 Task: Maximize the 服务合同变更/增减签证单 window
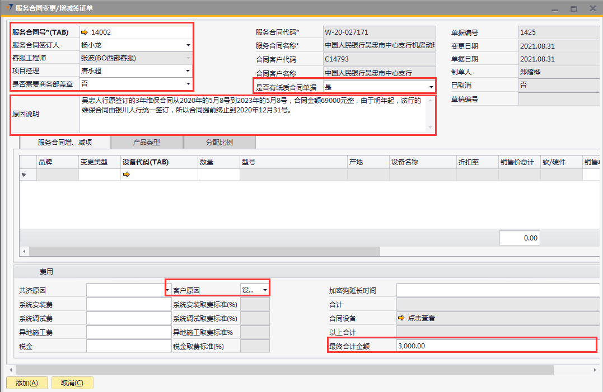pos(573,8)
